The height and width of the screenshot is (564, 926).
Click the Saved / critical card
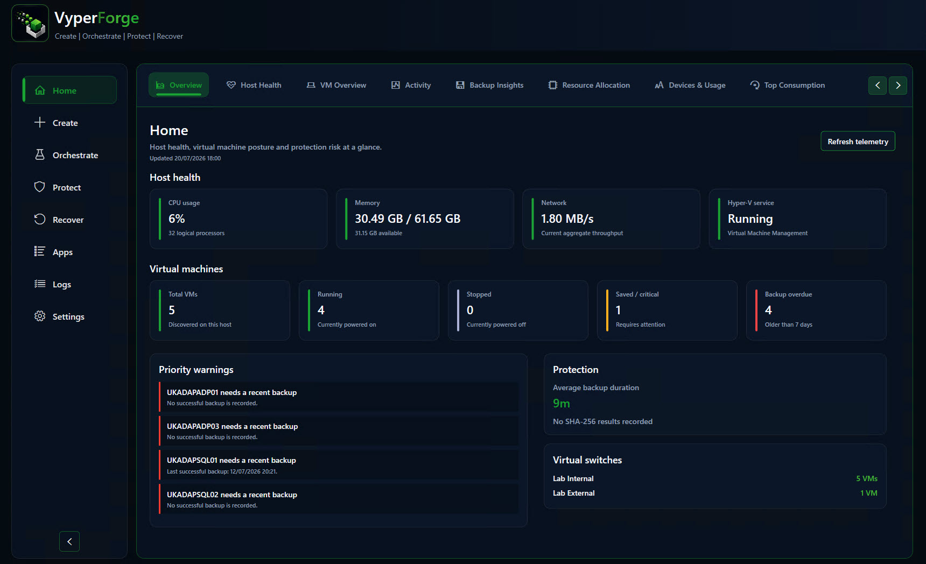click(x=667, y=310)
